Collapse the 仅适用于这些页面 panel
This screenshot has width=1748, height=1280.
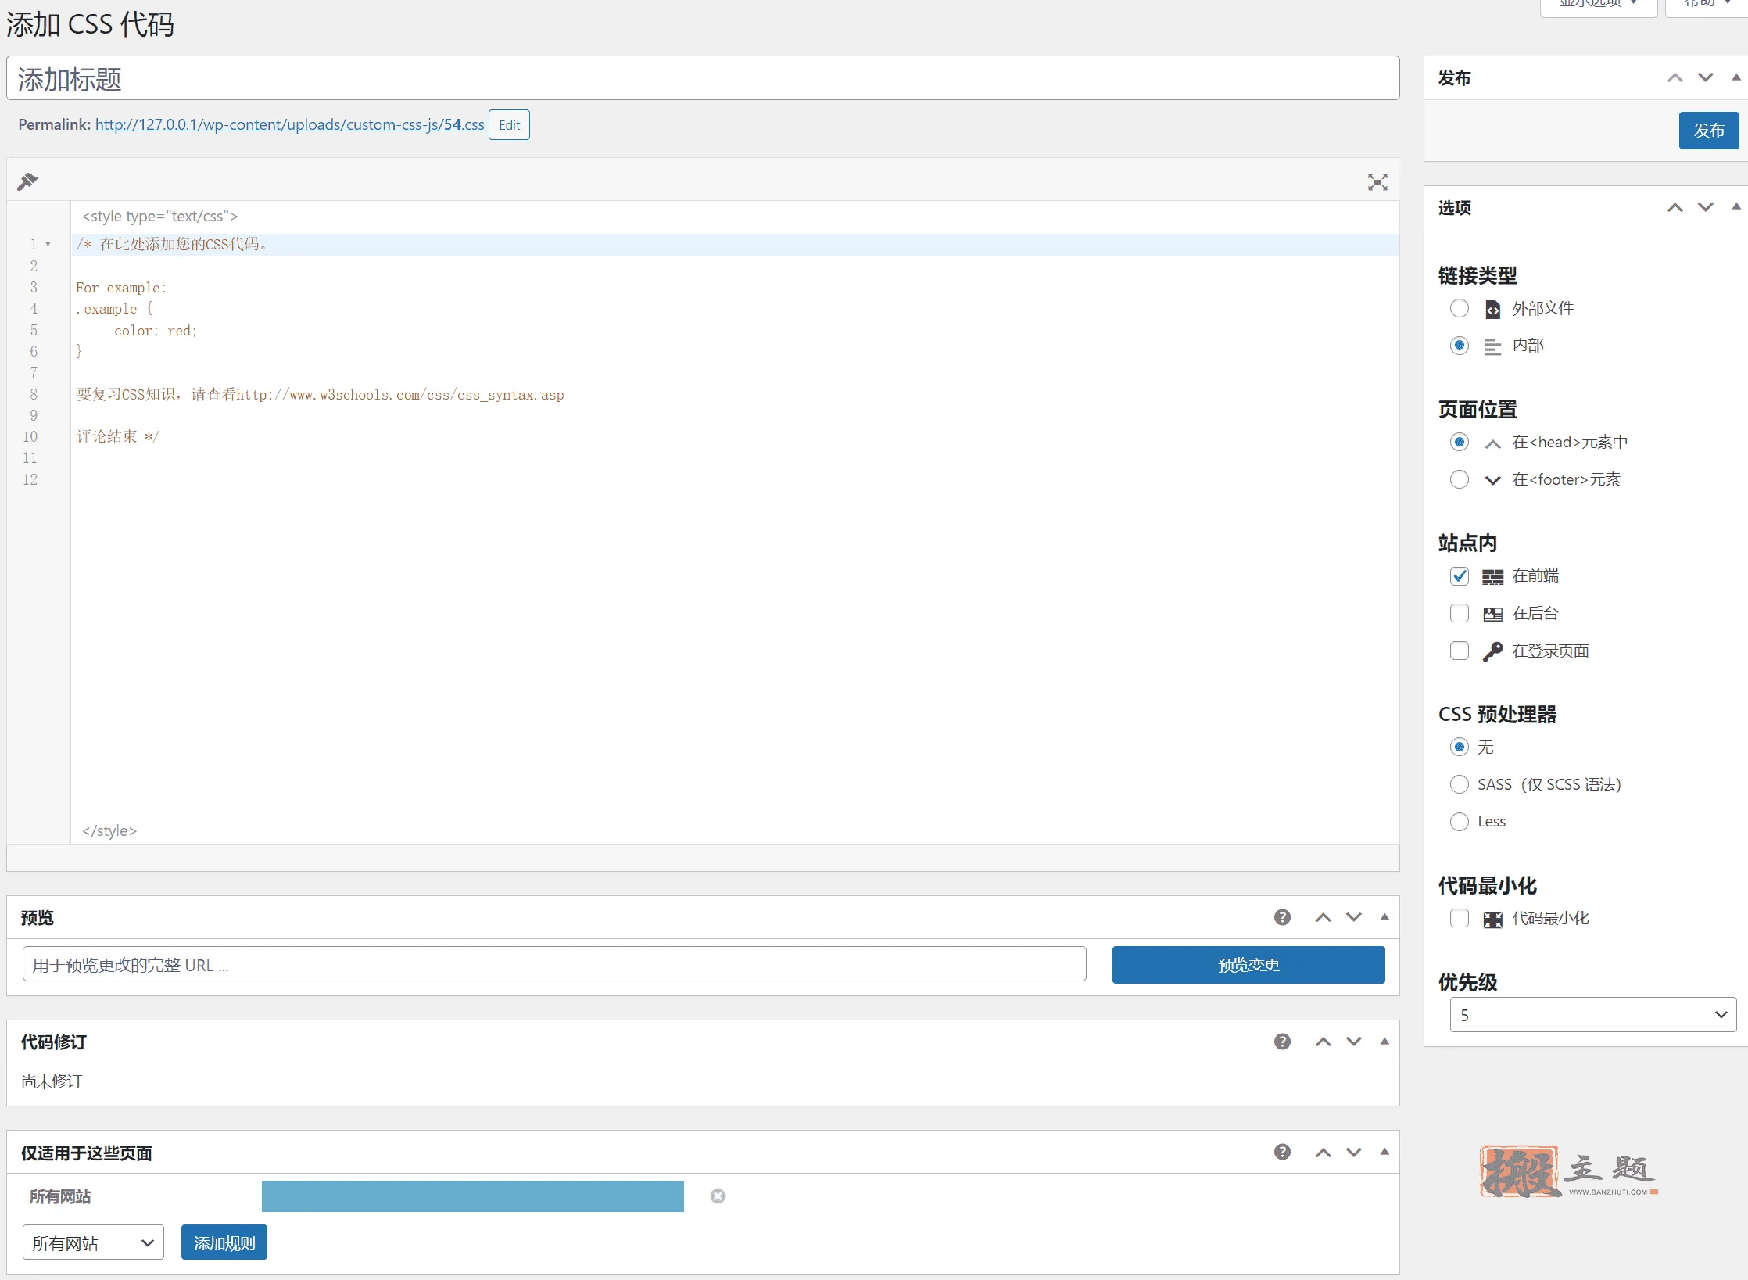pyautogui.click(x=1384, y=1152)
